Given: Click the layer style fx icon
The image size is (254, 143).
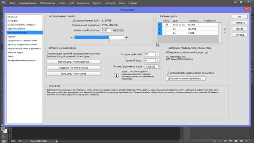Looking at the screenshot, I should [220, 141].
